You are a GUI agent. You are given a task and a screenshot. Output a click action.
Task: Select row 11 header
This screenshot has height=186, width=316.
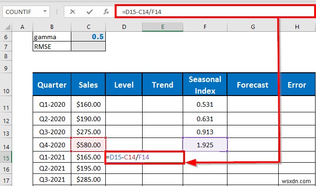pyautogui.click(x=6, y=104)
